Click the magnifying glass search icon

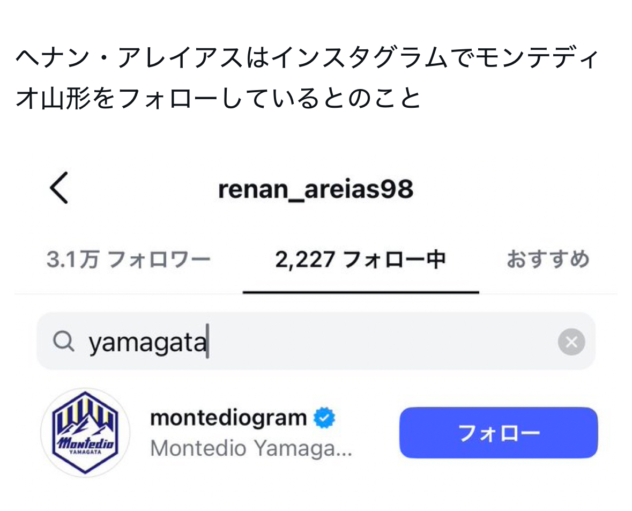64,342
